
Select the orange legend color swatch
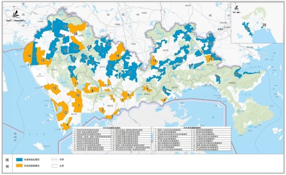pos(20,166)
